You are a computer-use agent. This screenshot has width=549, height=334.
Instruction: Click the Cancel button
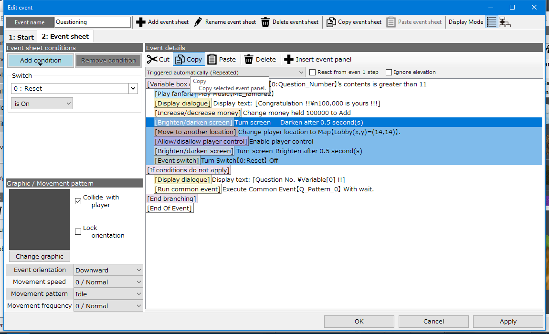click(x=433, y=322)
